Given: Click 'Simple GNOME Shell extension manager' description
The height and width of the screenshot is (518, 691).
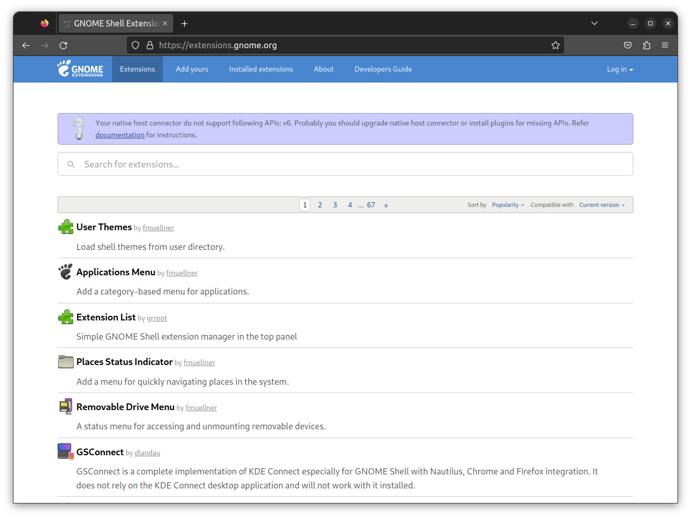Looking at the screenshot, I should click(187, 337).
